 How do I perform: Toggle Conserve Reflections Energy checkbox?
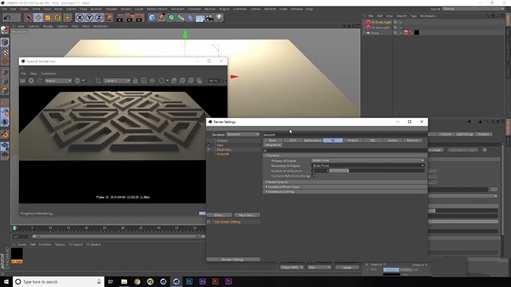pos(313,176)
